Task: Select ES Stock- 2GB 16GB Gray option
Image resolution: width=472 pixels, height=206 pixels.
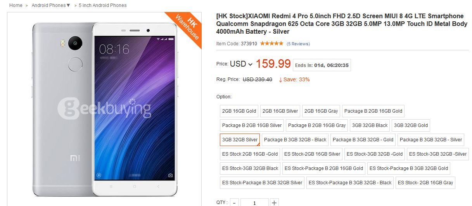Action: coord(425,183)
